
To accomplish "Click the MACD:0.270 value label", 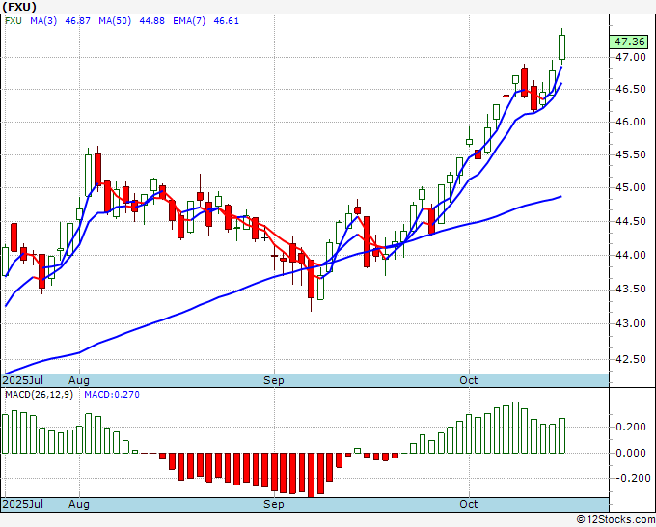I will coord(112,395).
